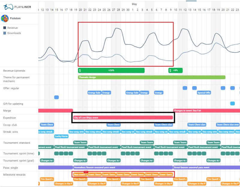The image size is (240, 187).
Task: Click the May month label in the header
Action: click(134, 4)
